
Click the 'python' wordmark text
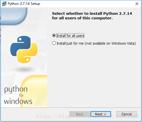coord(16,89)
